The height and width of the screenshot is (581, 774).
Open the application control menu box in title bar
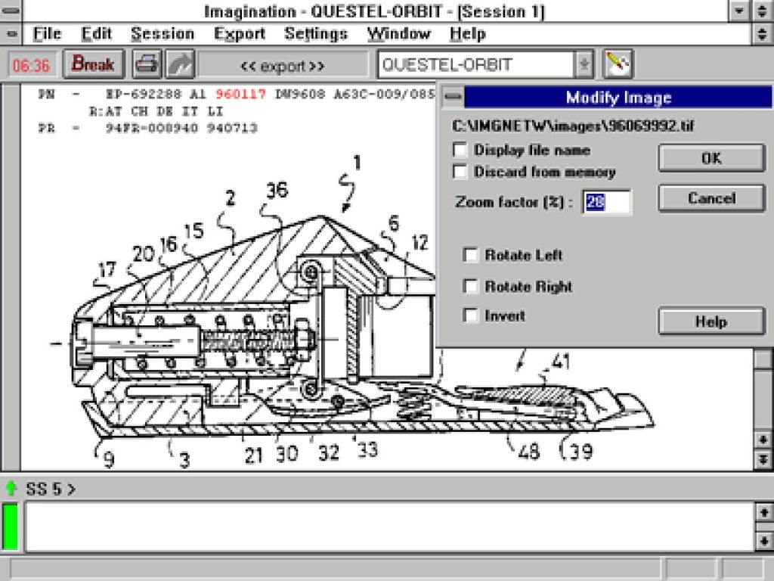point(11,11)
